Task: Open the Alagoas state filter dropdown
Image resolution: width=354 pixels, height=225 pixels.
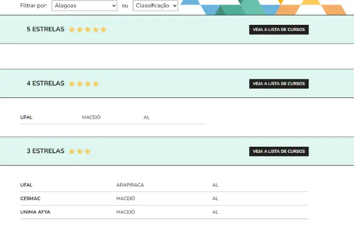Action: (84, 6)
